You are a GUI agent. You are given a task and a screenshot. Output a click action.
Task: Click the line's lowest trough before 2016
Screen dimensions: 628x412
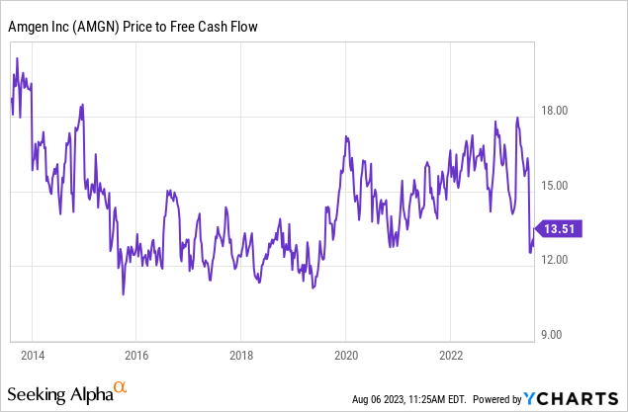pyautogui.click(x=124, y=293)
